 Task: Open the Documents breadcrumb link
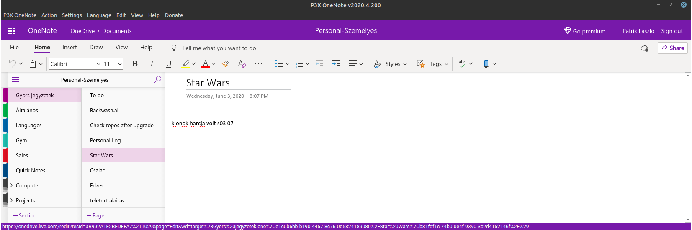(x=117, y=31)
